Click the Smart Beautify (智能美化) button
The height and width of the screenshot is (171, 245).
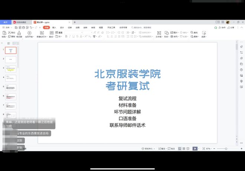(x=148, y=148)
